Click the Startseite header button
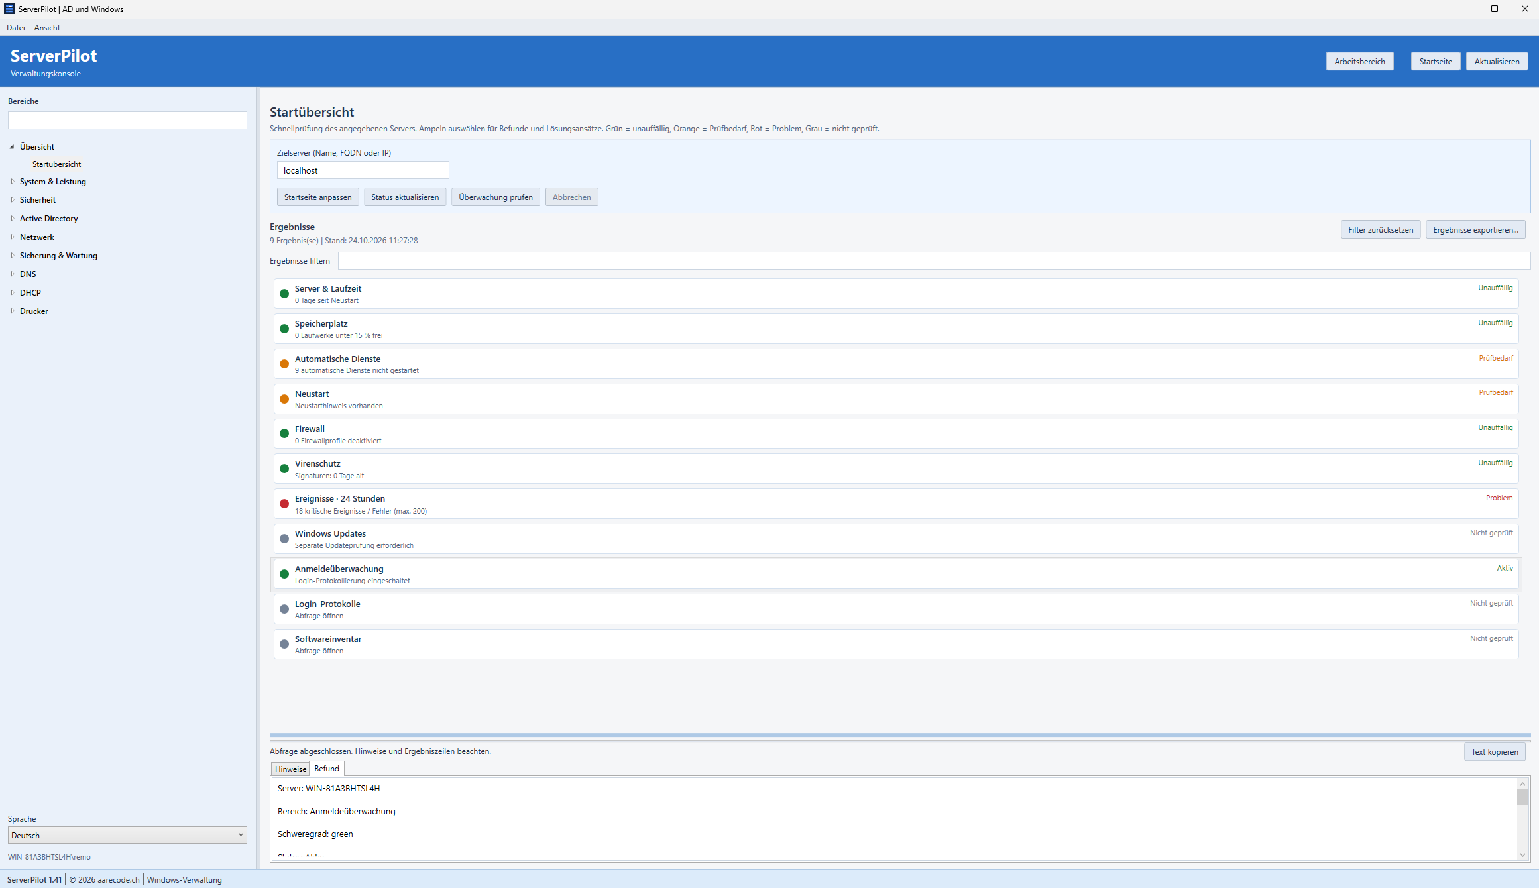 click(1436, 62)
